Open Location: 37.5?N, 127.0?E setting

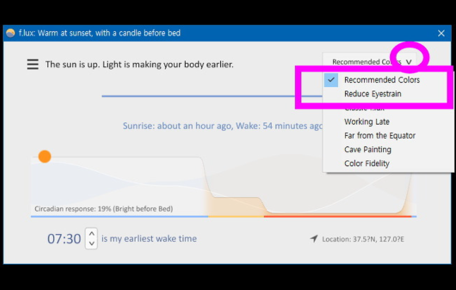[x=363, y=239]
